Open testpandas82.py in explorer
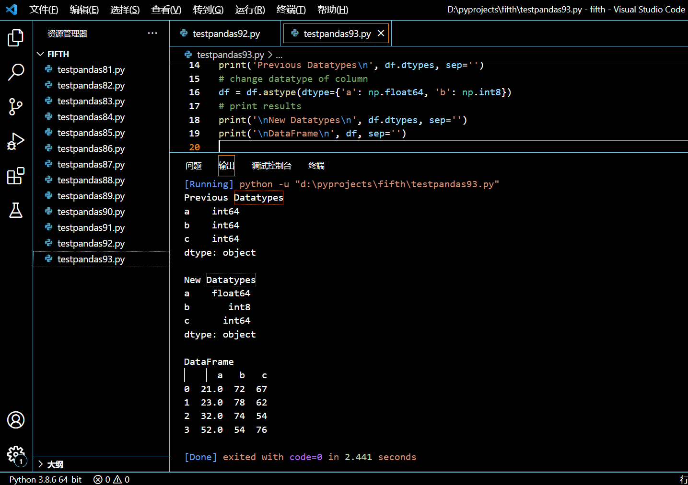The height and width of the screenshot is (485, 688). (101, 85)
